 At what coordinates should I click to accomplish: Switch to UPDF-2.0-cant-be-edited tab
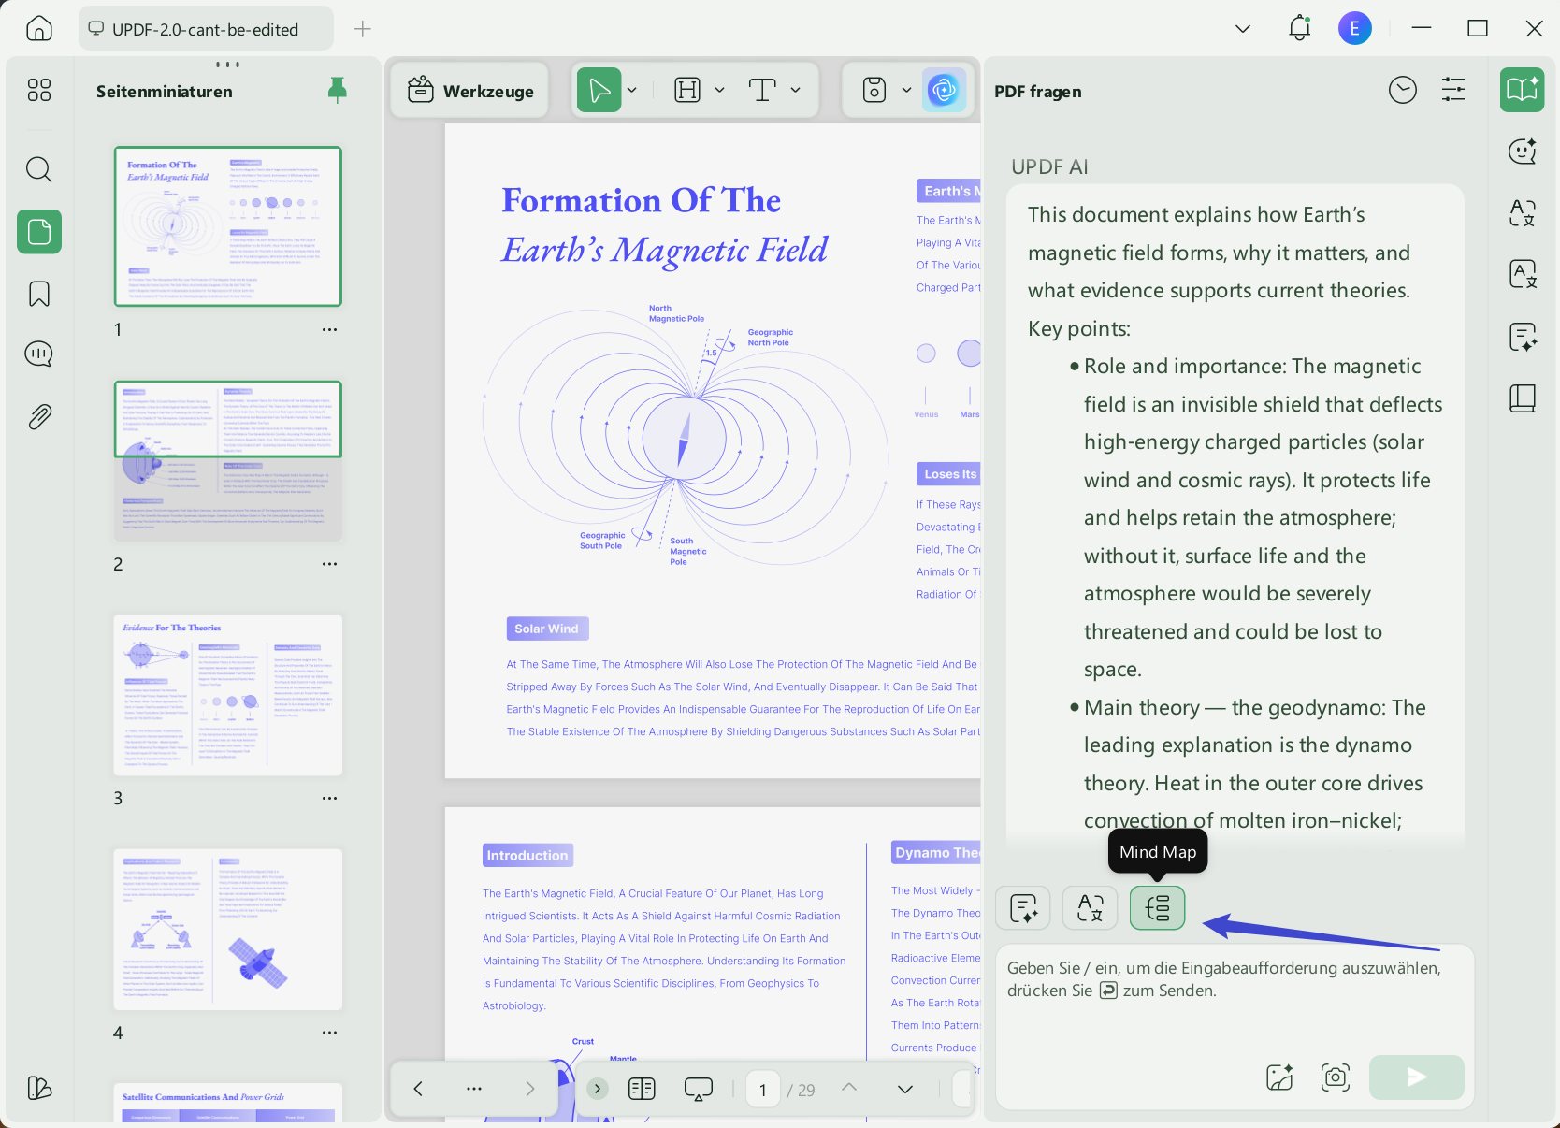206,29
